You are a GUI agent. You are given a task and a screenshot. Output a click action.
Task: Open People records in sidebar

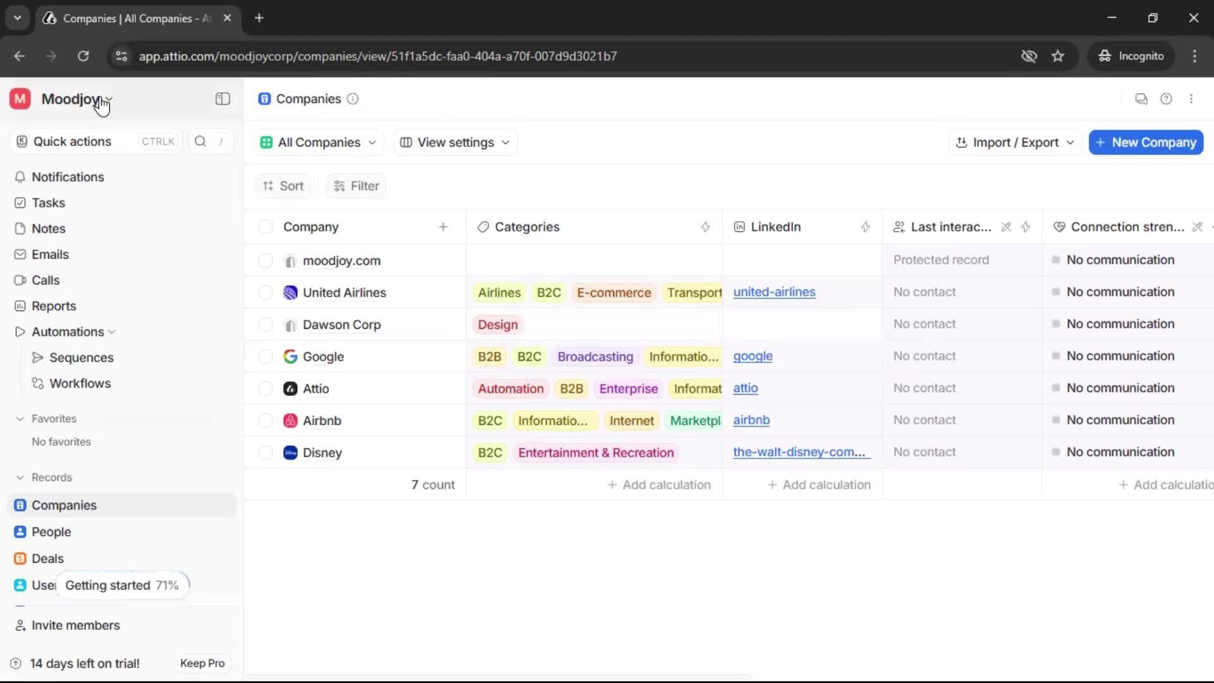[51, 532]
